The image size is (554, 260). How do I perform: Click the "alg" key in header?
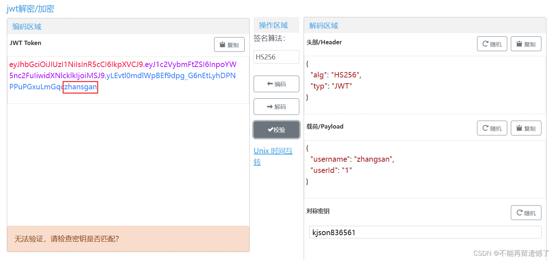click(x=319, y=75)
